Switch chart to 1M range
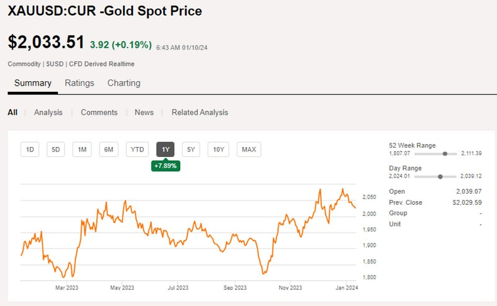Viewport: 497px width, 306px height. coord(82,149)
